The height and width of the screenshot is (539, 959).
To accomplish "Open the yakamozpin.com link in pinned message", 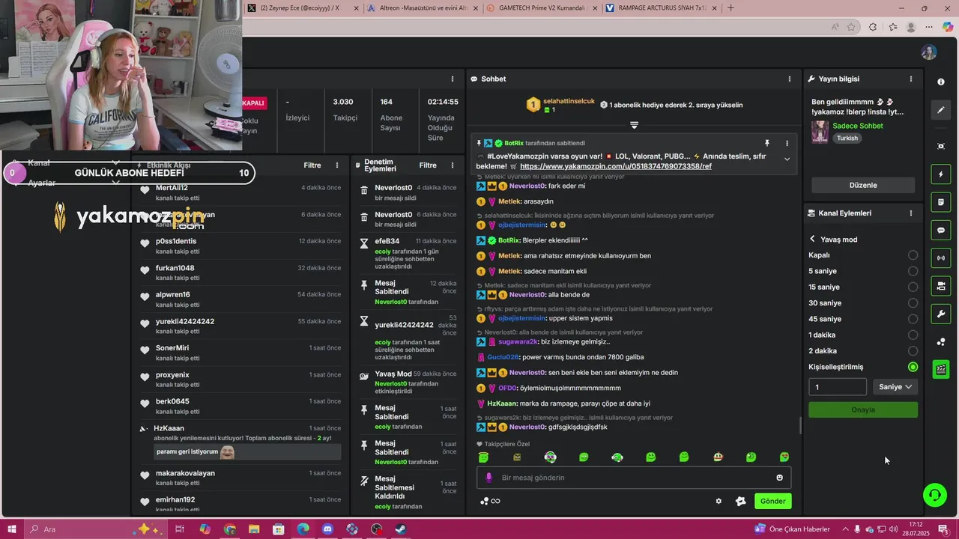I will 616,166.
